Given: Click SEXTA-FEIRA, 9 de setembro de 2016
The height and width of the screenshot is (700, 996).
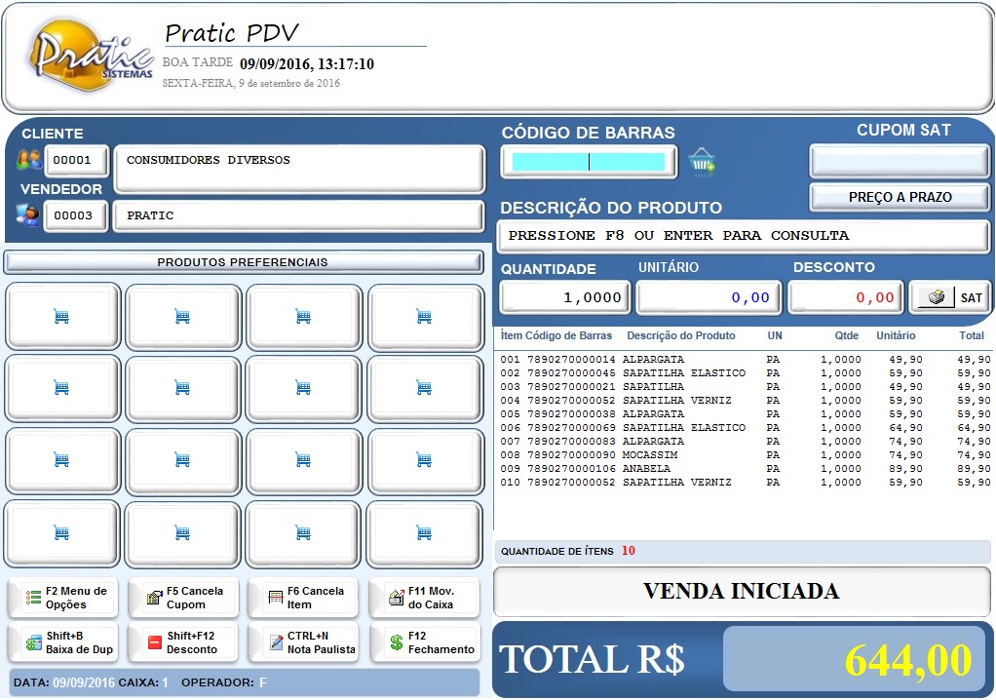Looking at the screenshot, I should [x=250, y=83].
